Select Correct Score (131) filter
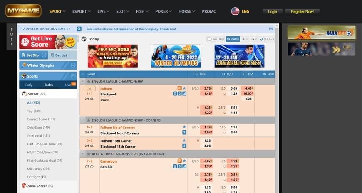Image resolution: width=362 pixels, height=193 pixels. (x=41, y=119)
